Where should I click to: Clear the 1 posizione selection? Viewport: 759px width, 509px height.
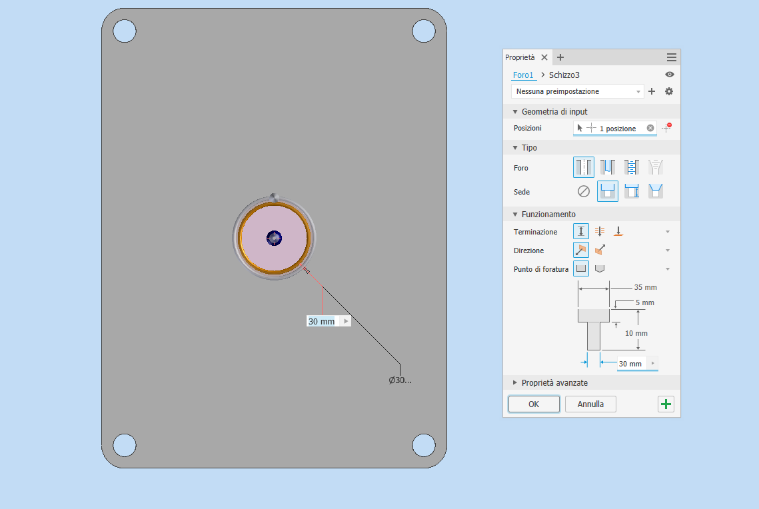click(x=650, y=128)
